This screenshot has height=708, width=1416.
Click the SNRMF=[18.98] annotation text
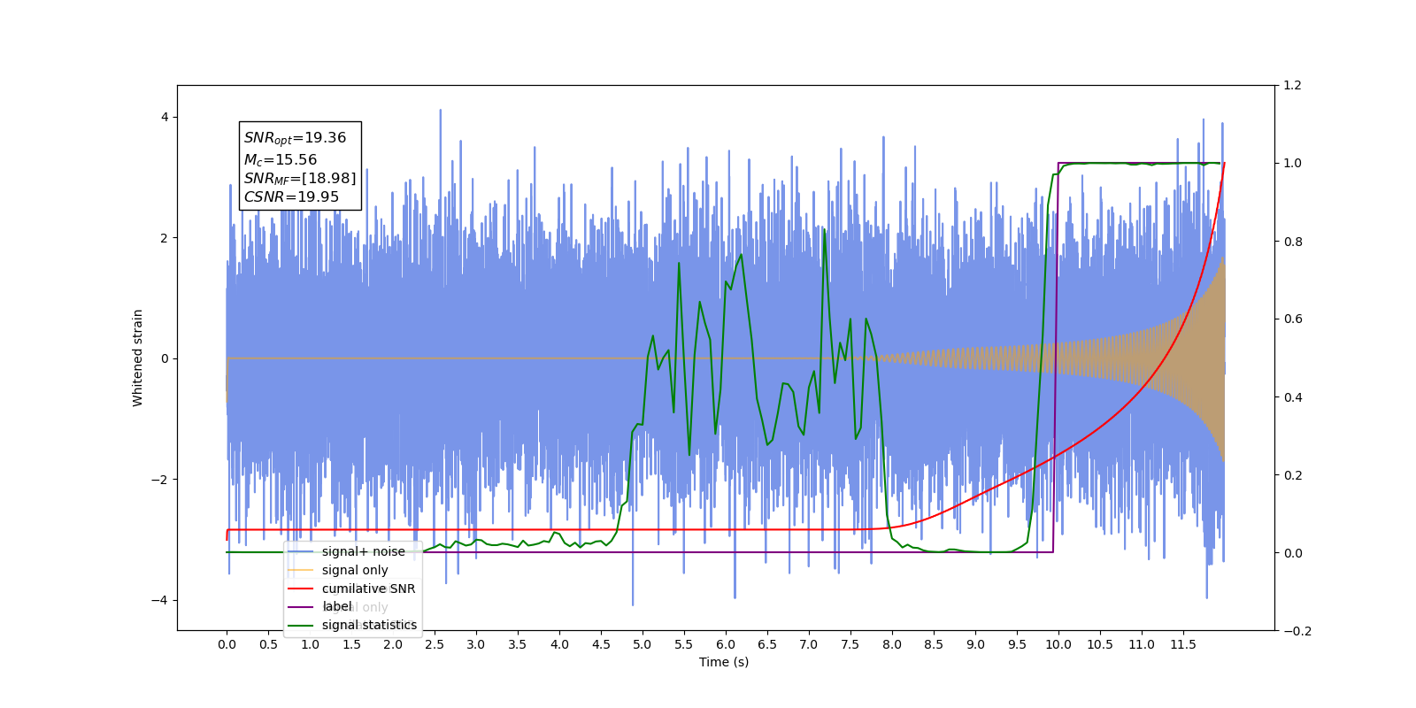(x=300, y=179)
